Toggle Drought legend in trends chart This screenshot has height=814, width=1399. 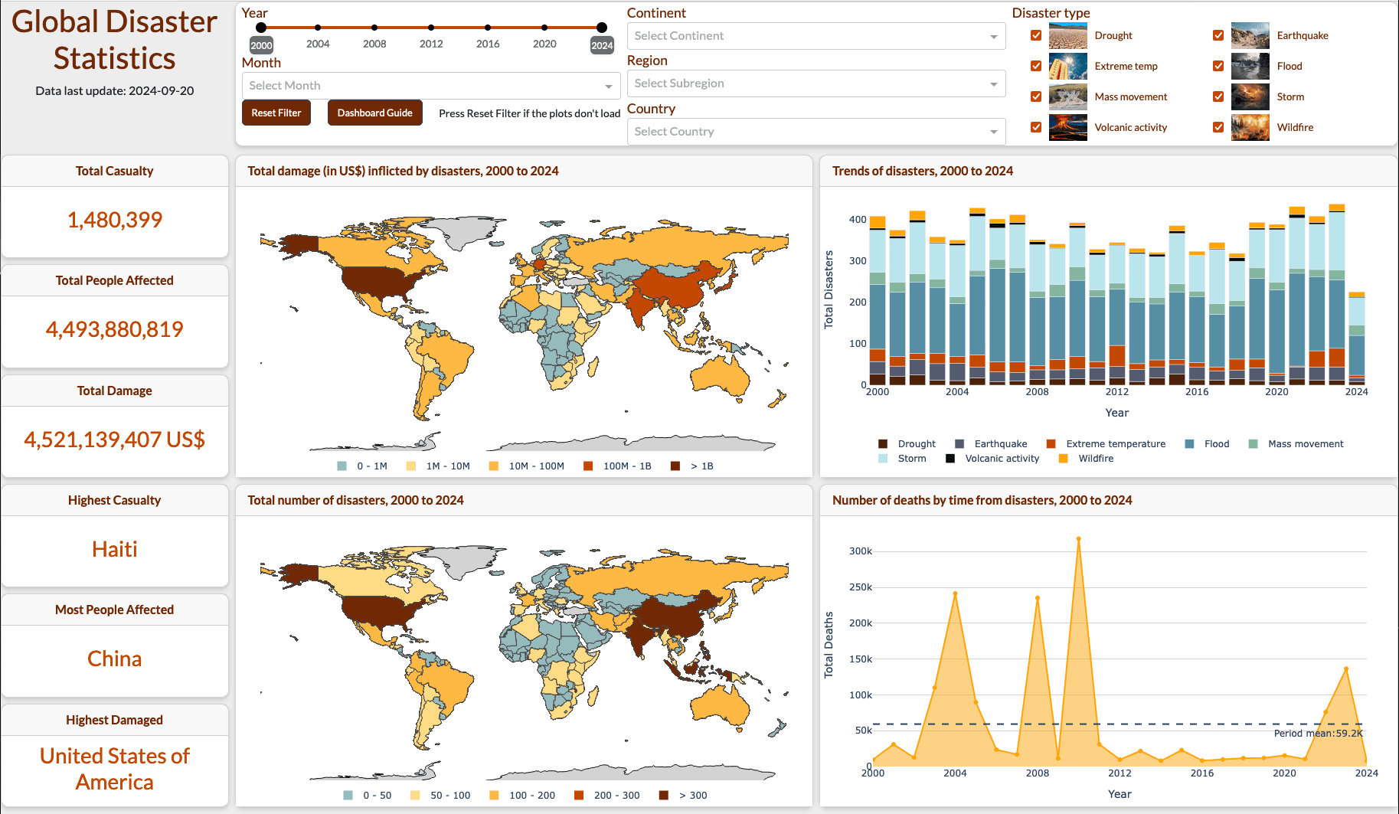point(907,444)
